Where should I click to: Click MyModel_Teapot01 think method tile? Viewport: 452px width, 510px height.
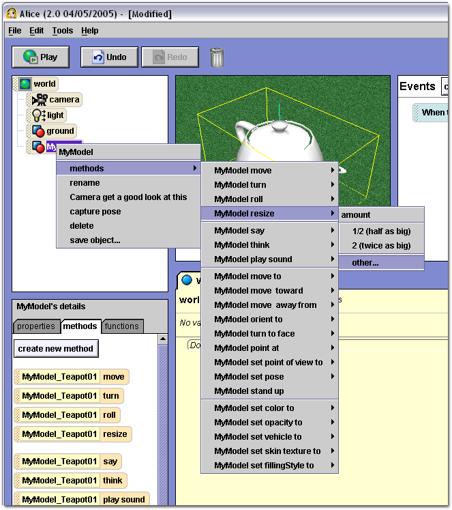click(x=70, y=481)
